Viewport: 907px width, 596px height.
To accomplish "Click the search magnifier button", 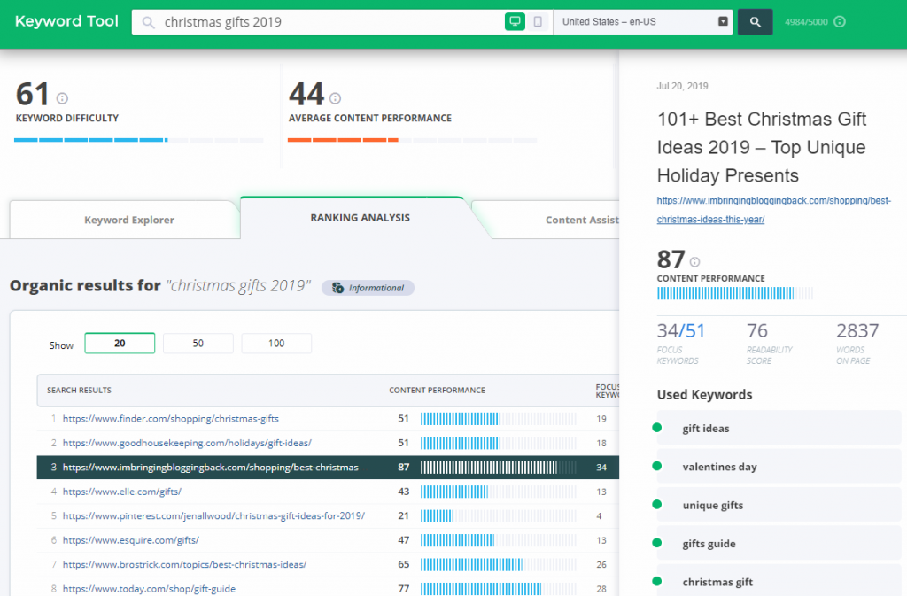I will pyautogui.click(x=755, y=20).
